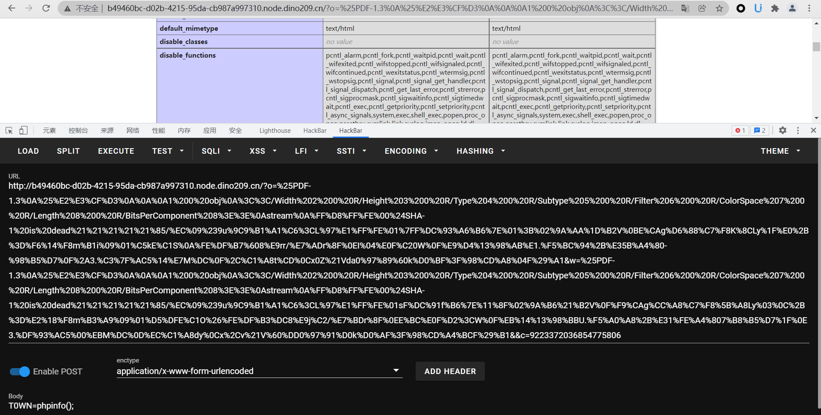Open the DevTools settings gear
Screen dimensions: 821x415
[x=783, y=131]
